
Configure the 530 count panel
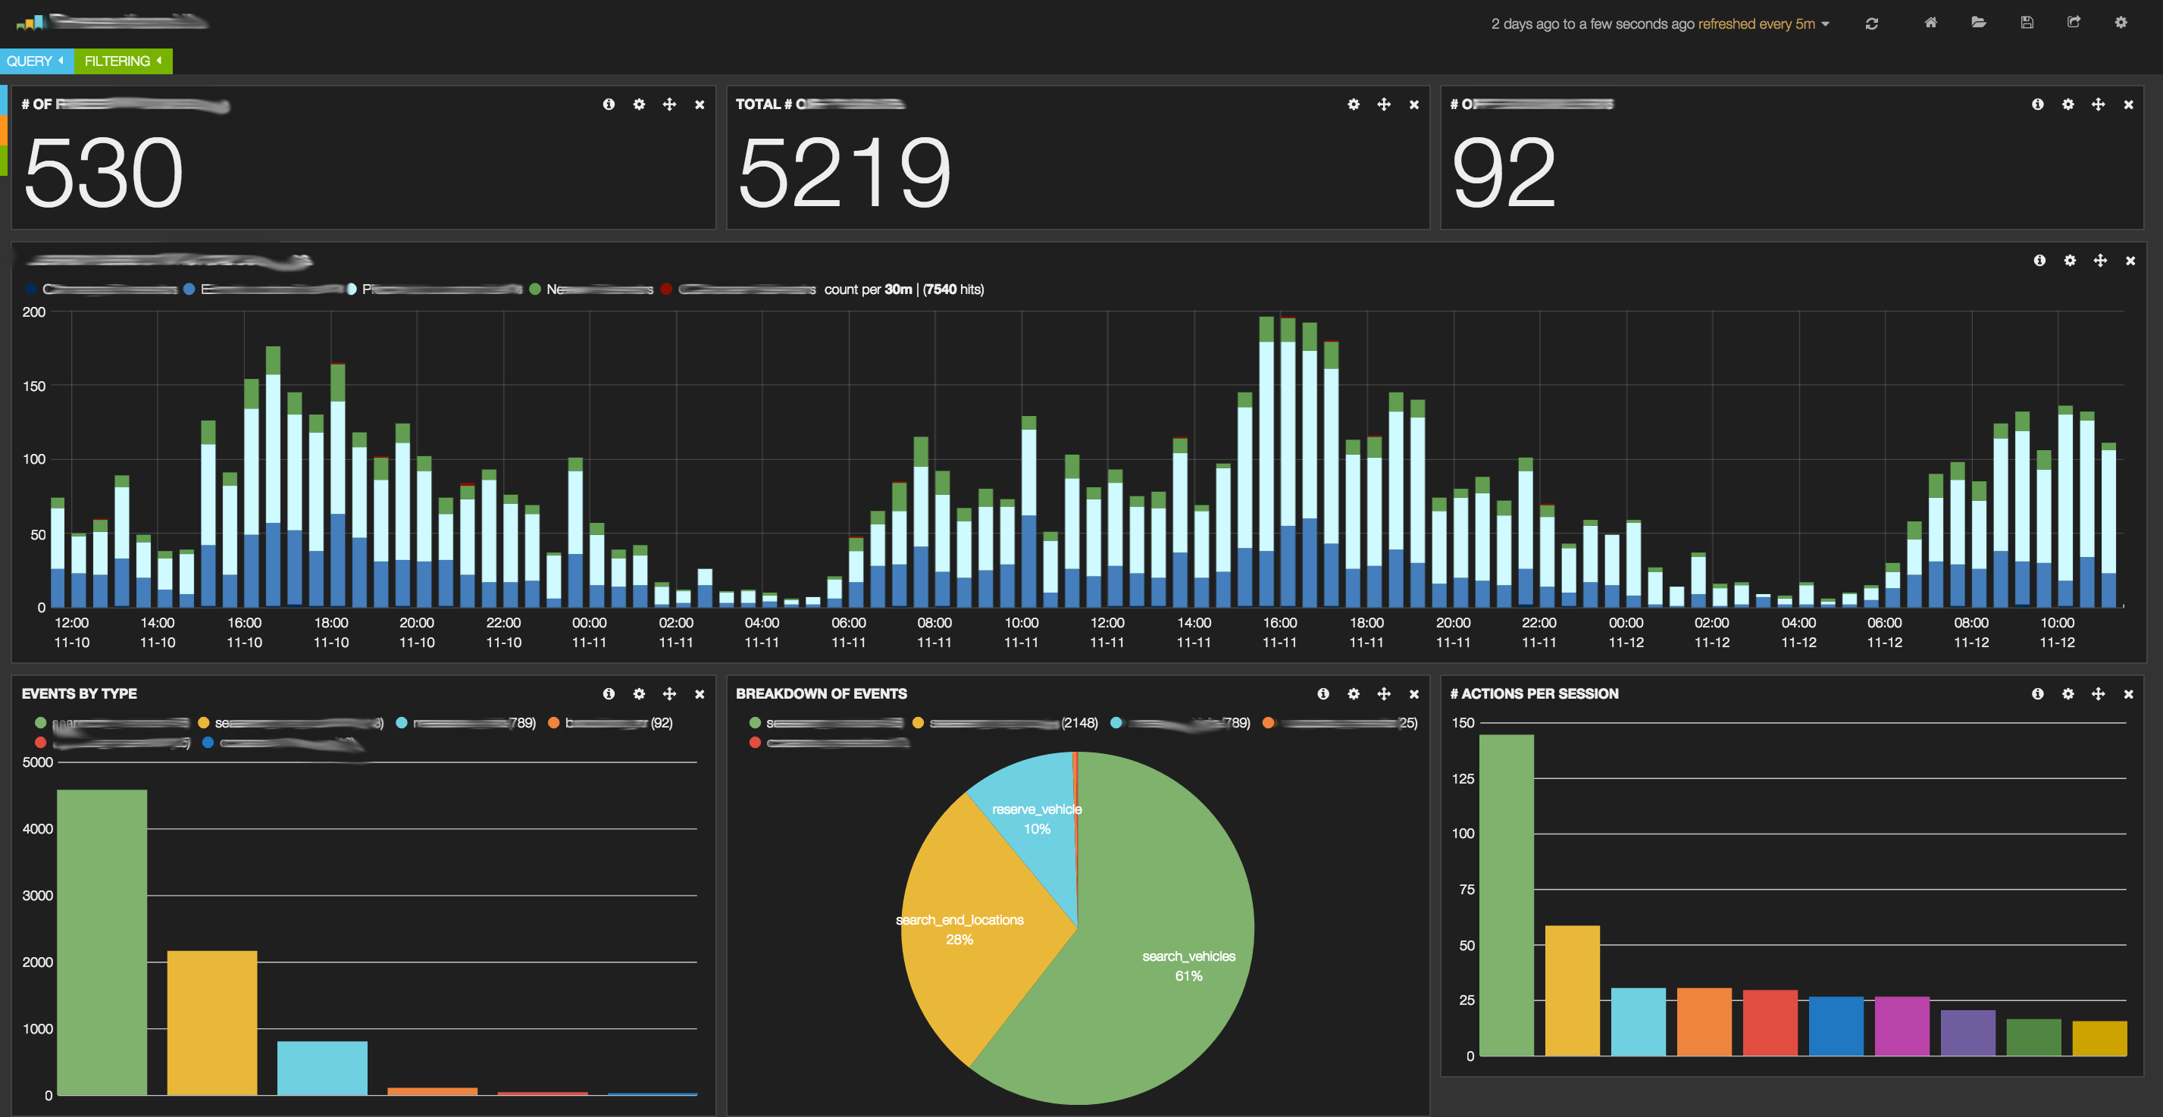[x=639, y=104]
